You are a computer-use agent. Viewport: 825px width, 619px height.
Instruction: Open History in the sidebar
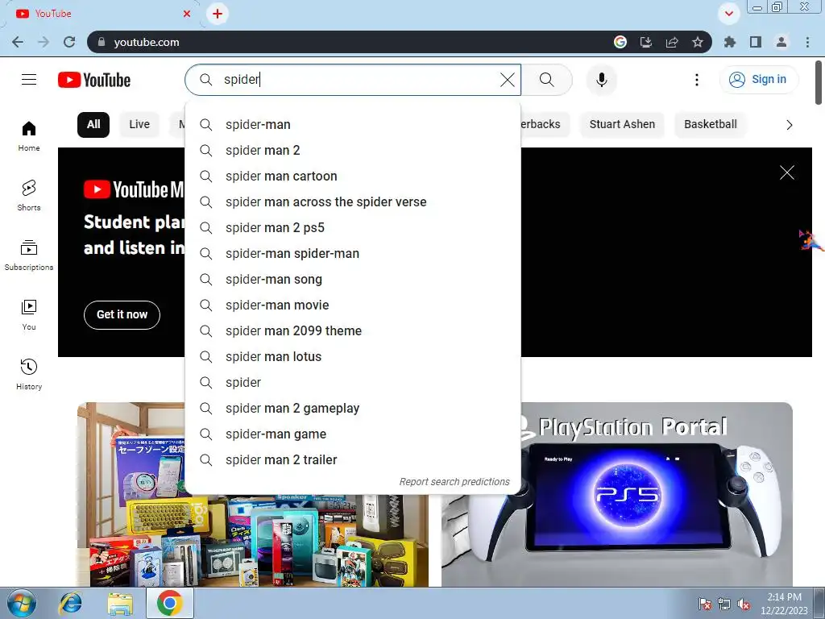pos(29,374)
